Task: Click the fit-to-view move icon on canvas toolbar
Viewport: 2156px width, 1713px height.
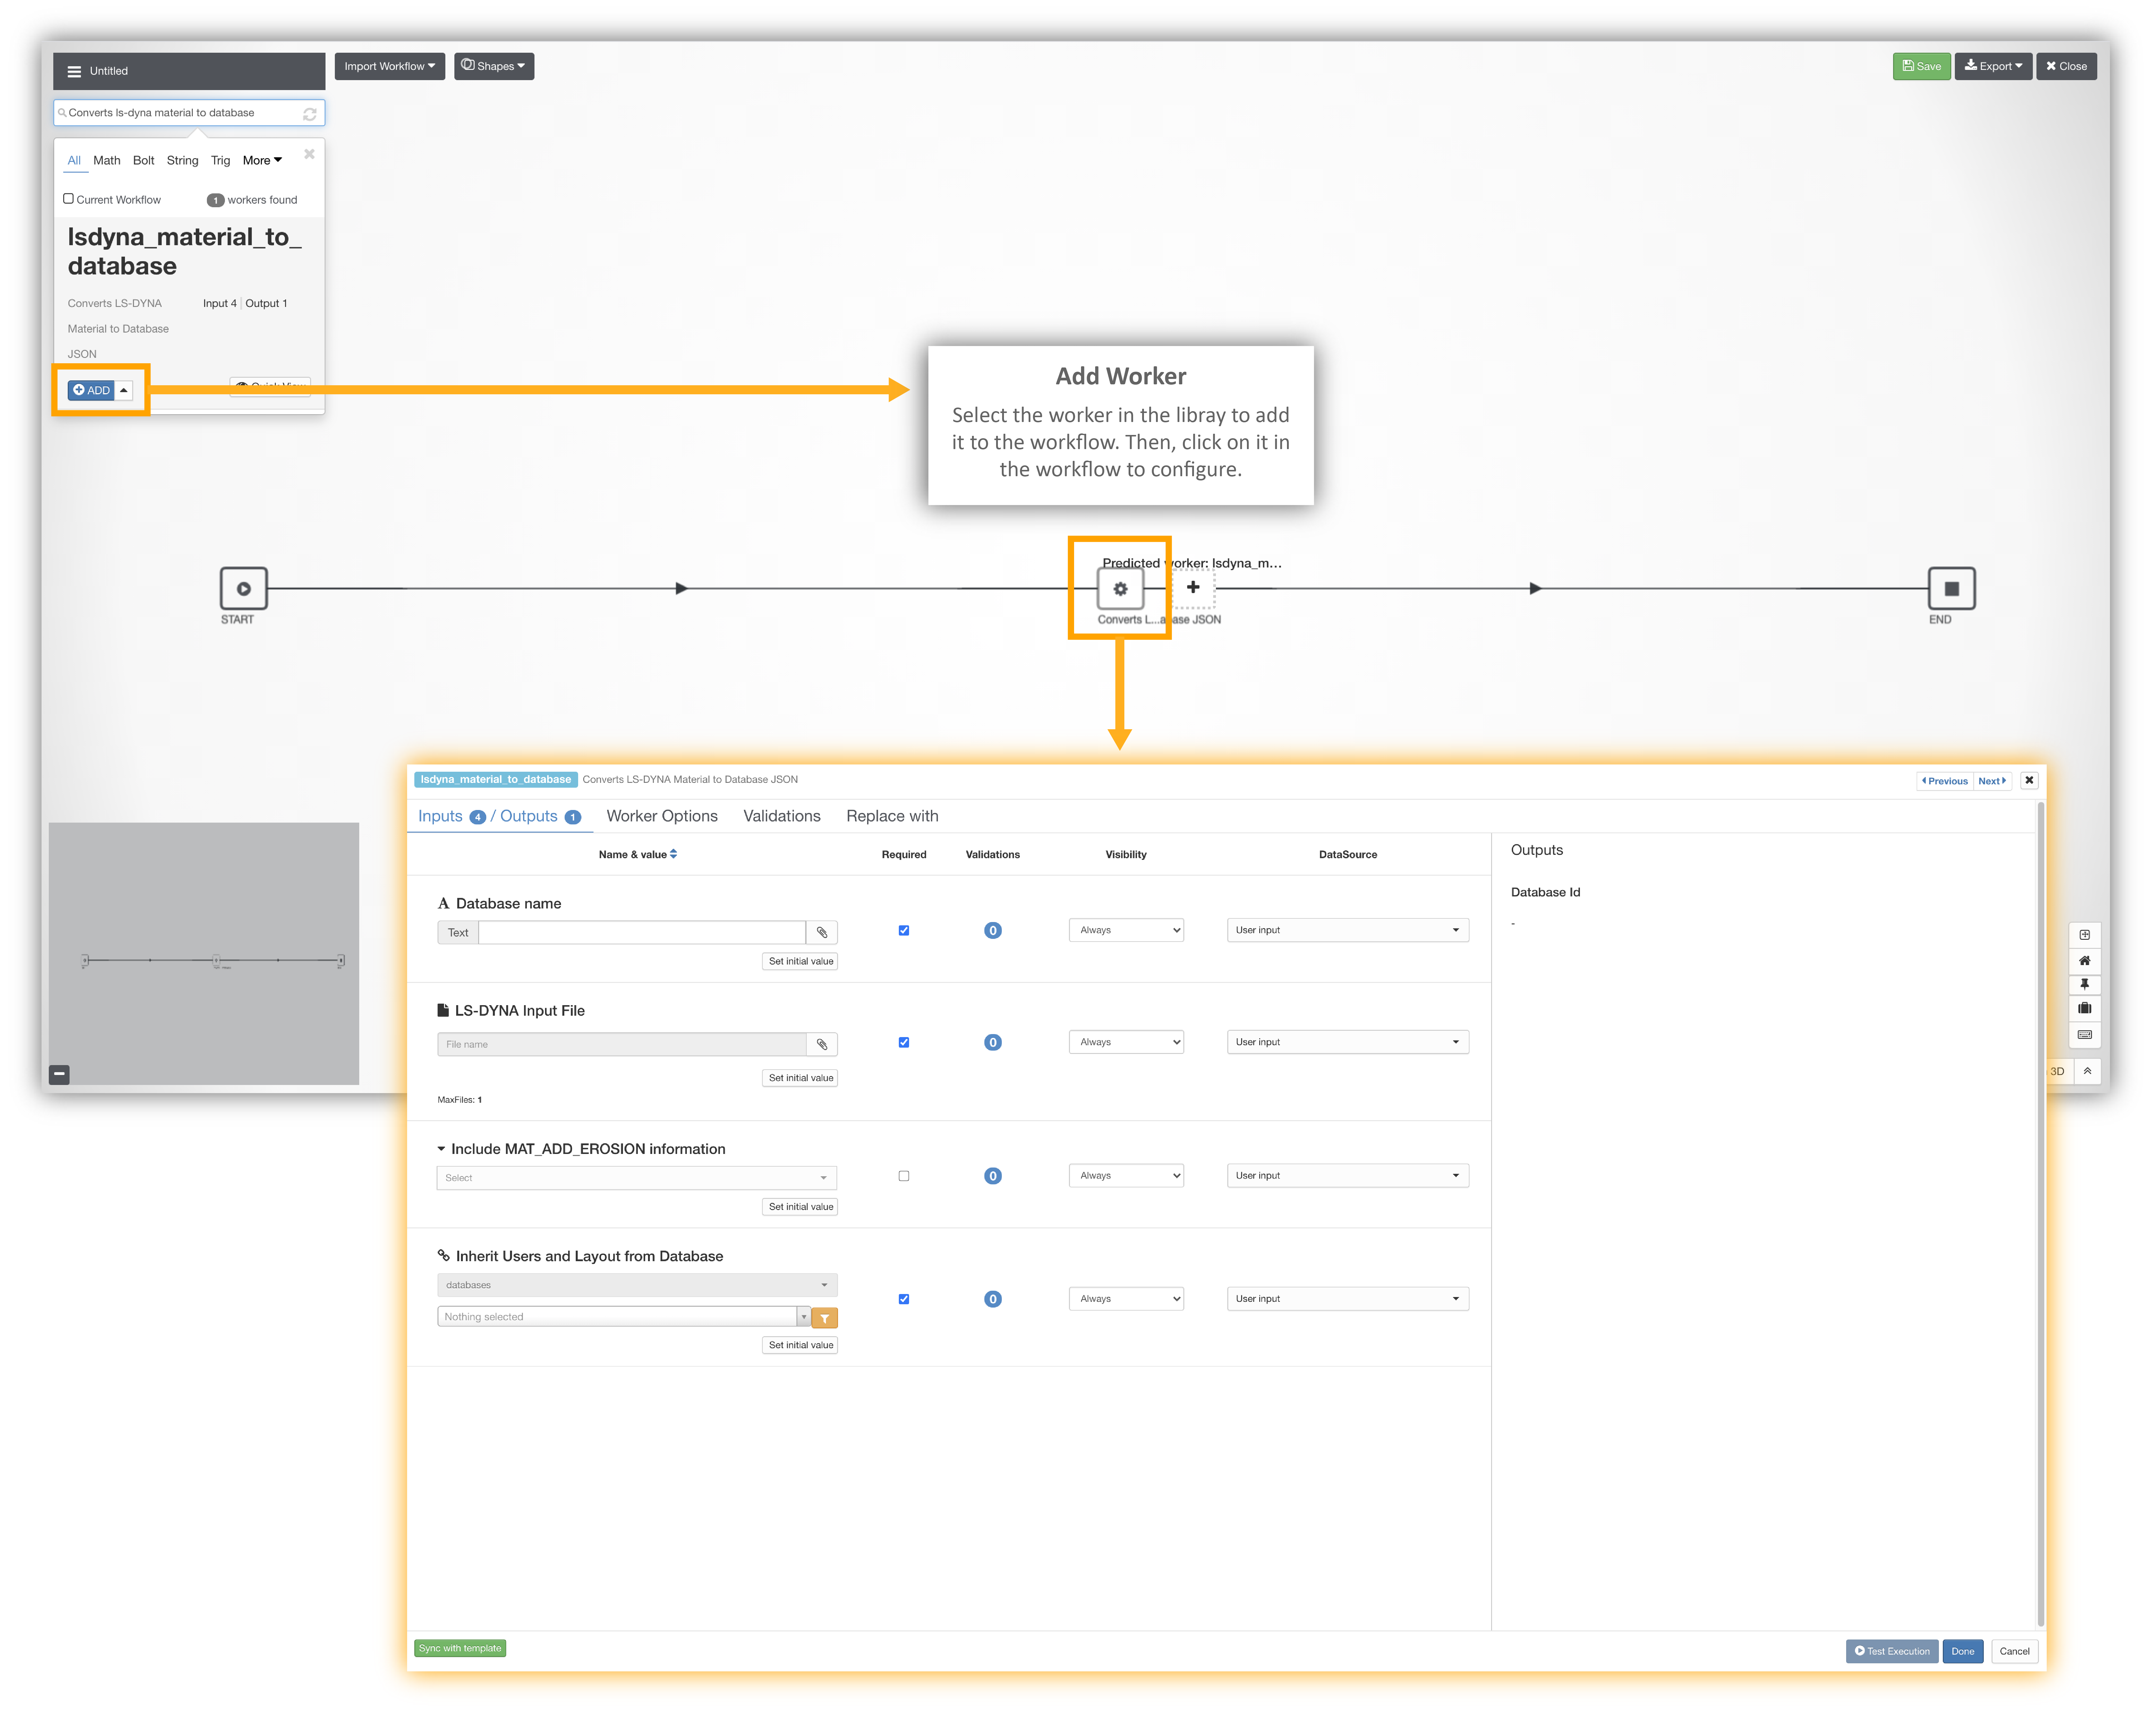Action: pos(2085,935)
